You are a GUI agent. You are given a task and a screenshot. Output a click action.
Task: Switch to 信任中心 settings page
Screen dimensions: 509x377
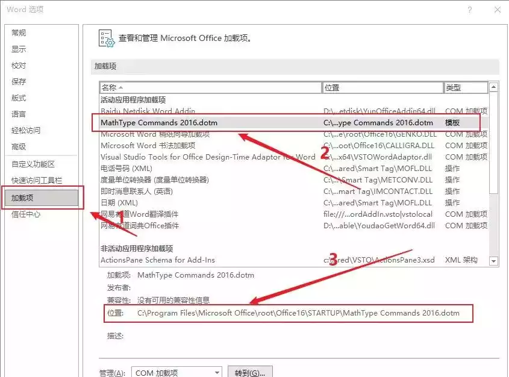click(x=26, y=214)
